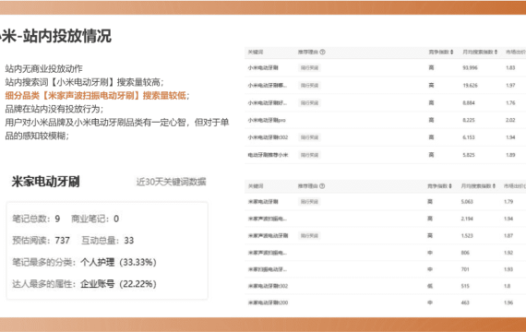Click 企业账号 (22.22%) attribute text
The width and height of the screenshot is (526, 332).
click(118, 284)
